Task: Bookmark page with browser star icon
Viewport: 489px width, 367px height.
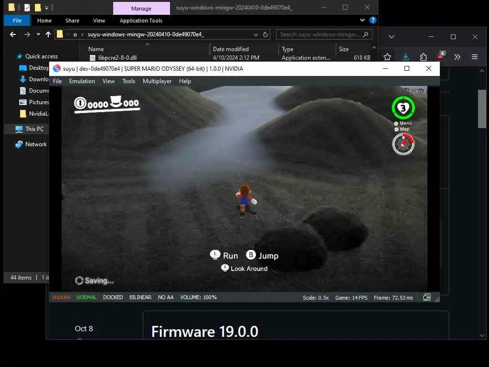Action: click(387, 57)
